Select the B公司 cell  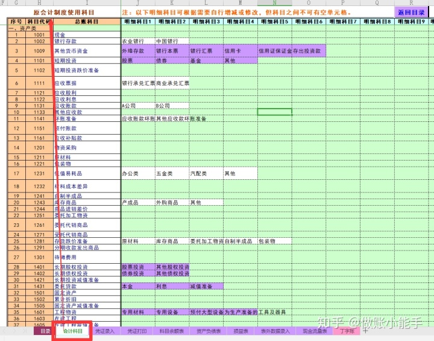tap(172, 106)
